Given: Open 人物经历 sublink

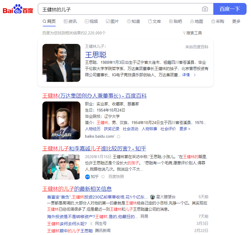Looking at the screenshot, I should tap(93, 129).
